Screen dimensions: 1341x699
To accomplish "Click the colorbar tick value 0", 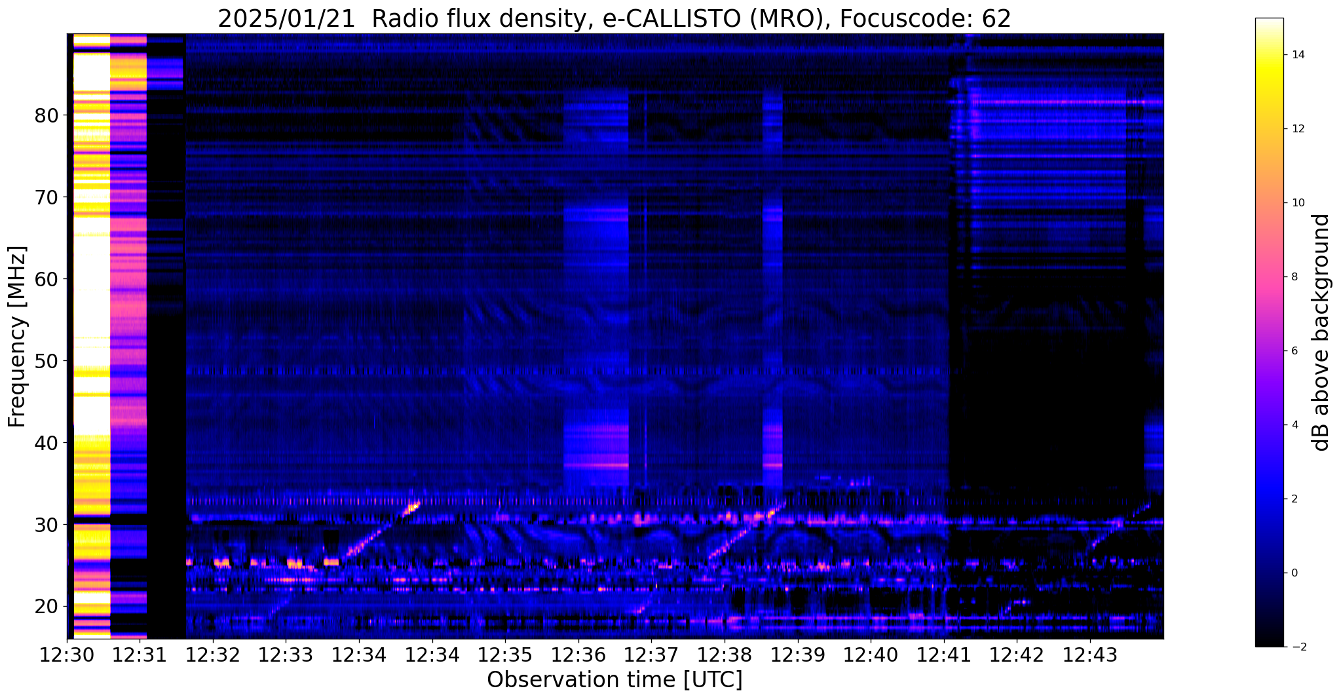I will point(1294,573).
